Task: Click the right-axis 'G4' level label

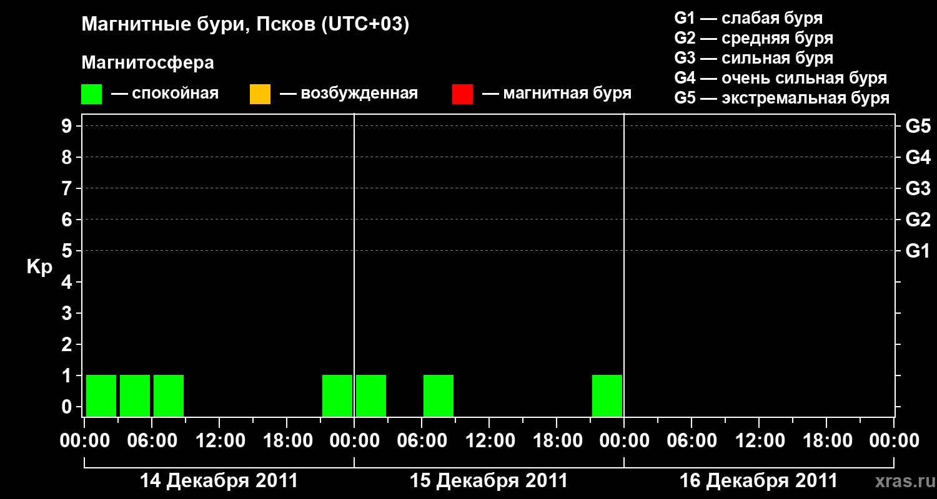Action: click(x=918, y=157)
